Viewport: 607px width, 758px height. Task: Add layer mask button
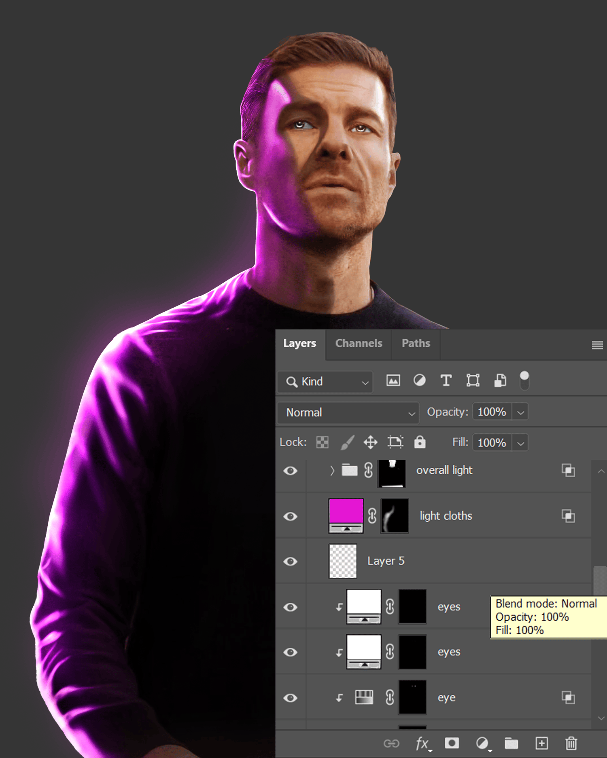(452, 743)
